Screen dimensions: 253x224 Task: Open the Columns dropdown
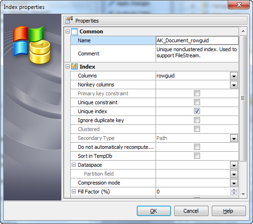(x=234, y=76)
